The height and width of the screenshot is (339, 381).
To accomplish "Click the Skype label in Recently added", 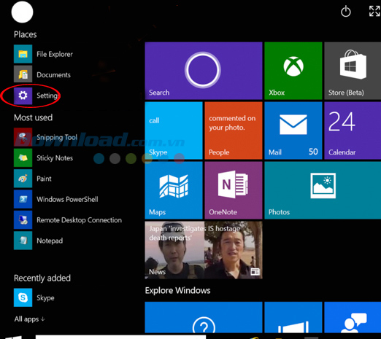I will [x=45, y=298].
